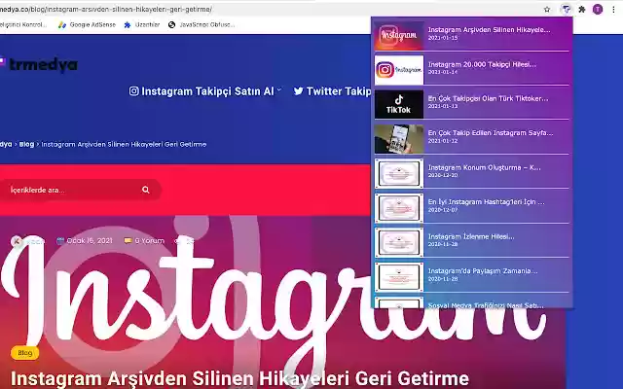The width and height of the screenshot is (623, 389).
Task: Click the article title Instagram Arşivden Silinen Hikayeleri
Action: click(239, 379)
